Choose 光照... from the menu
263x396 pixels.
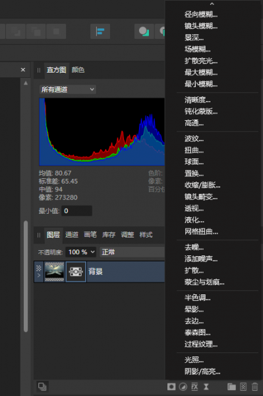coord(194,360)
